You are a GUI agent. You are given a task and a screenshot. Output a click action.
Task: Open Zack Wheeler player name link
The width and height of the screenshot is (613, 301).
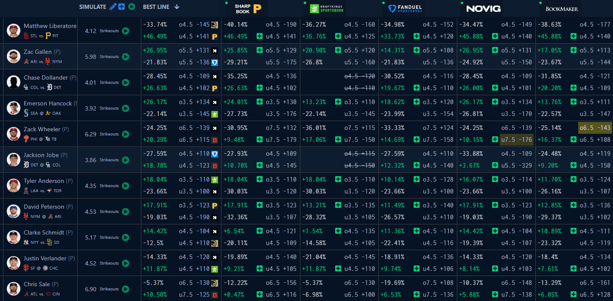[x=42, y=129]
